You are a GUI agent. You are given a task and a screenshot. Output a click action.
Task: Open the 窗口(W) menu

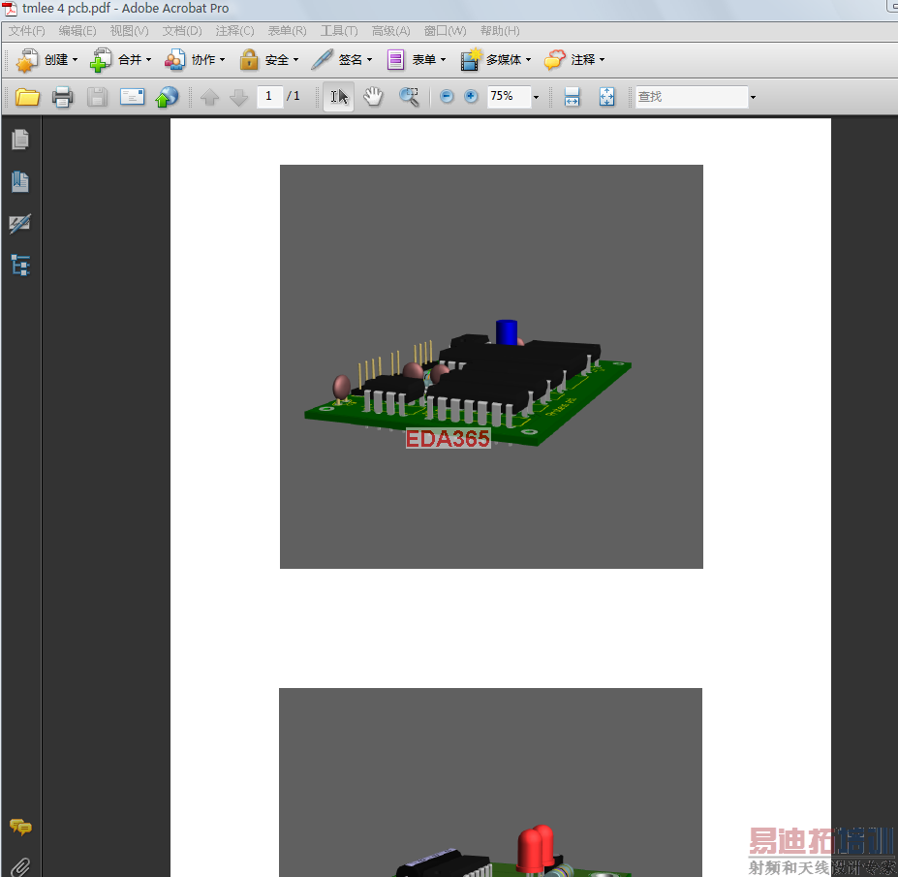tap(445, 31)
